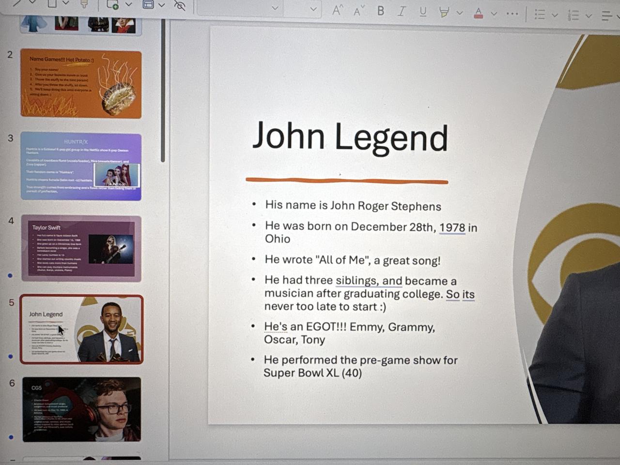Select slide 4 Taylor Swift thumbnail
The image size is (620, 465).
pyautogui.click(x=81, y=248)
